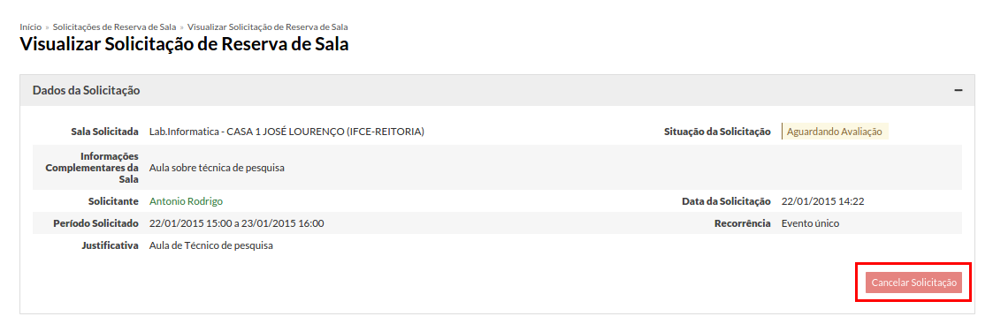Open the Antonio Rodrigo requester link
Viewport: 993px width, 324px height.
click(x=187, y=201)
